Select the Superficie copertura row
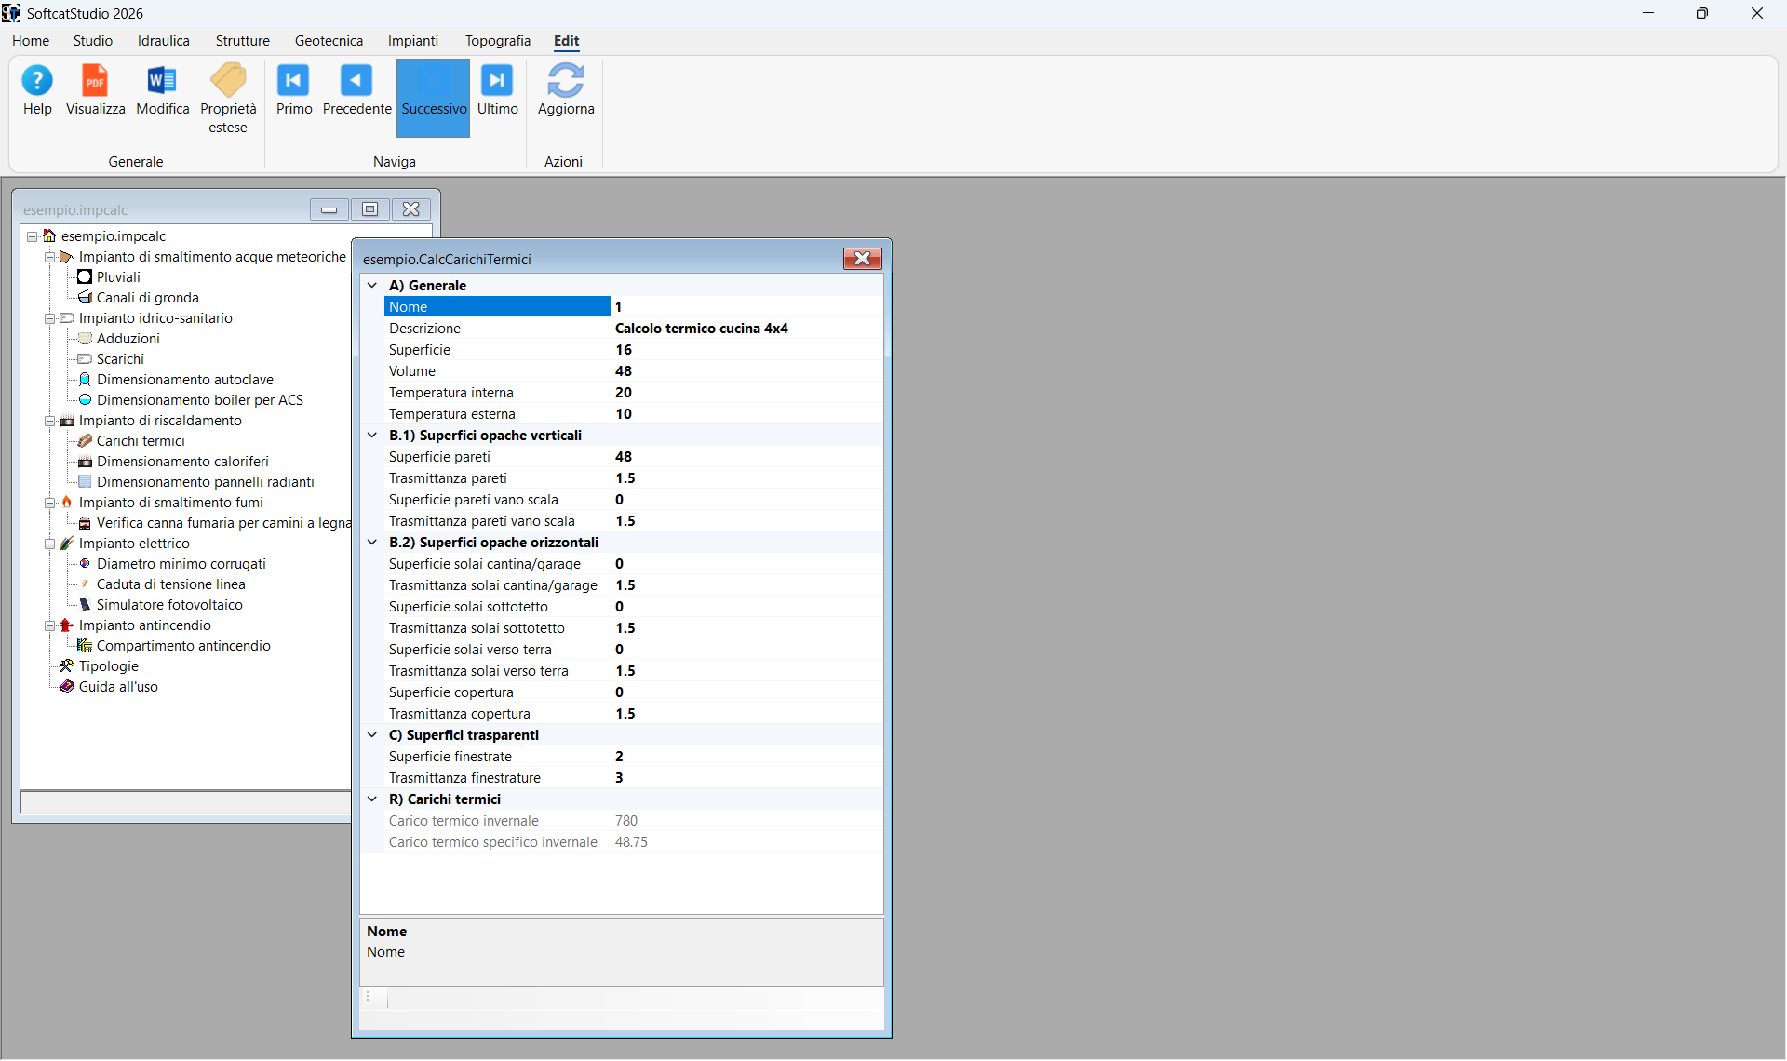The image size is (1787, 1061). coord(633,692)
